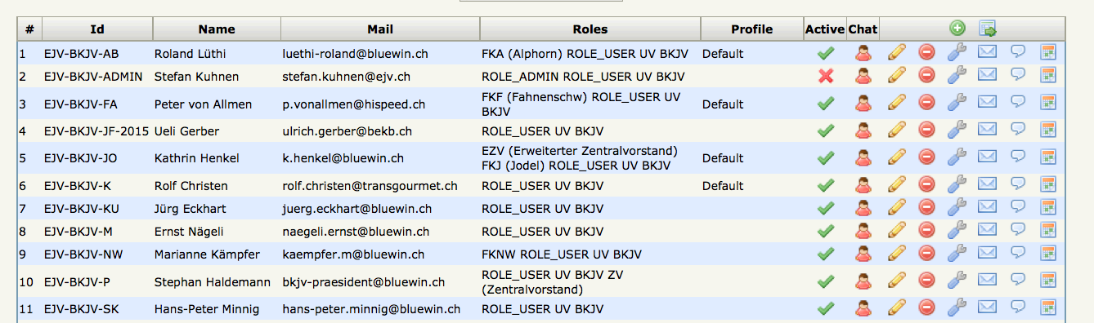The height and width of the screenshot is (323, 1094).
Task: Toggle active checkmark for Rolf Christen
Action: point(826,186)
